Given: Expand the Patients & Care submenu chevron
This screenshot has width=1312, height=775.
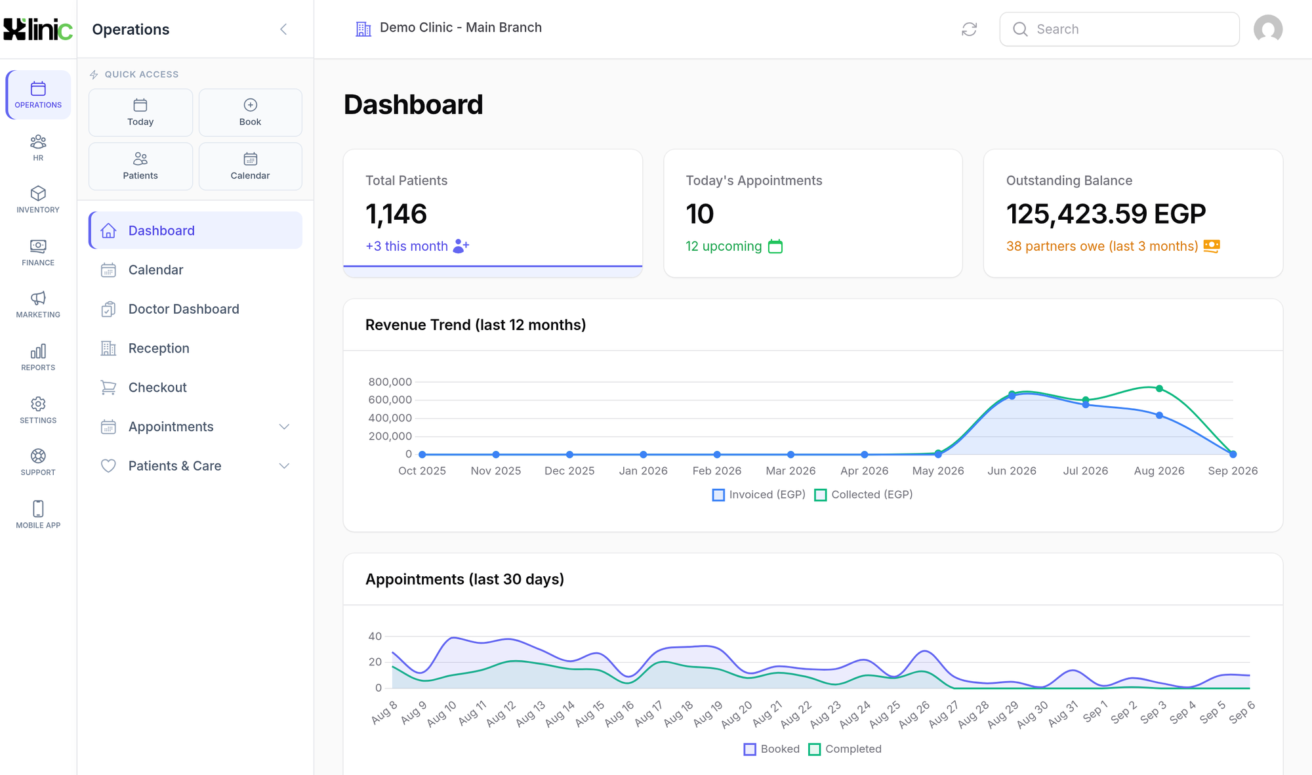Looking at the screenshot, I should click(x=284, y=466).
